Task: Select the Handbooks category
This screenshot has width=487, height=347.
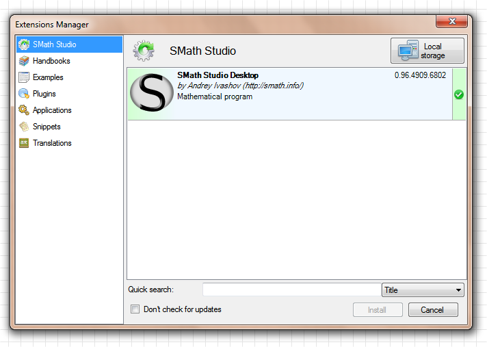Action: [51, 61]
